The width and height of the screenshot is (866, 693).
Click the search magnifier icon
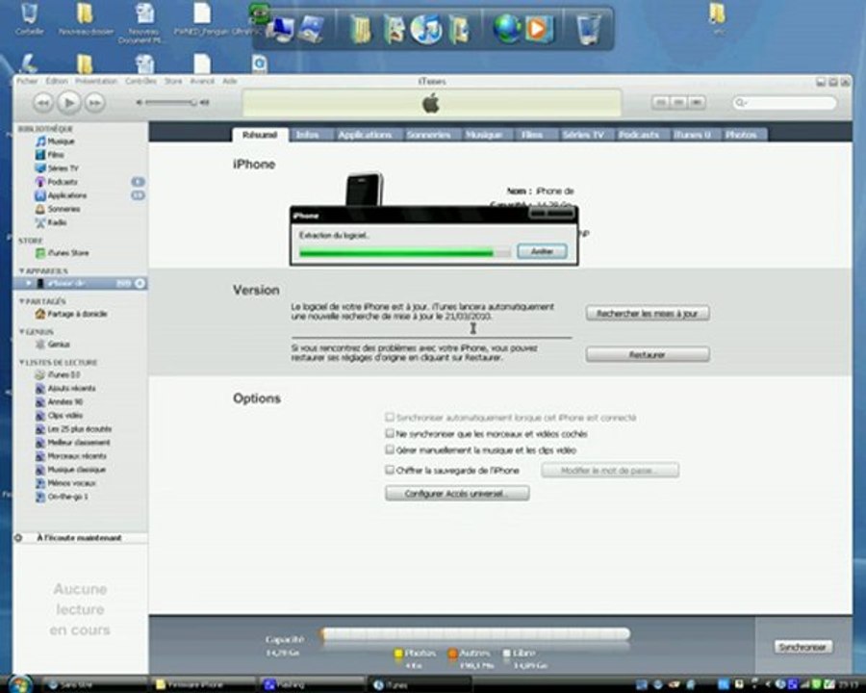[x=740, y=102]
